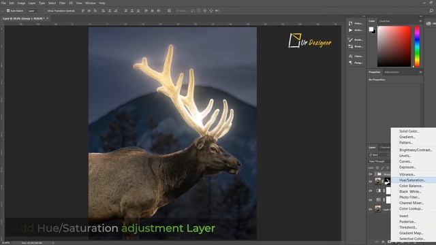Open the Edit menu
The width and height of the screenshot is (436, 245).
click(x=12, y=3)
